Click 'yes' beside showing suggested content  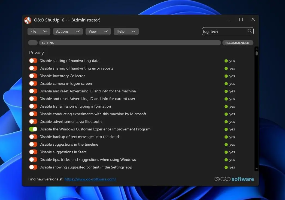232,168
